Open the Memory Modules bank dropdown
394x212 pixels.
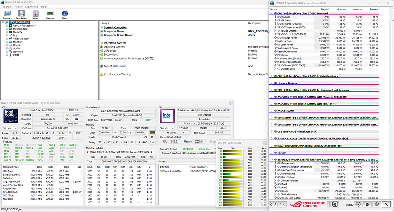click(x=121, y=152)
